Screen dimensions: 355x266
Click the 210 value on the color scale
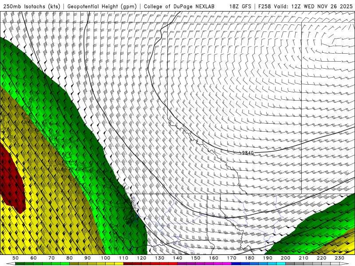(x=304, y=258)
